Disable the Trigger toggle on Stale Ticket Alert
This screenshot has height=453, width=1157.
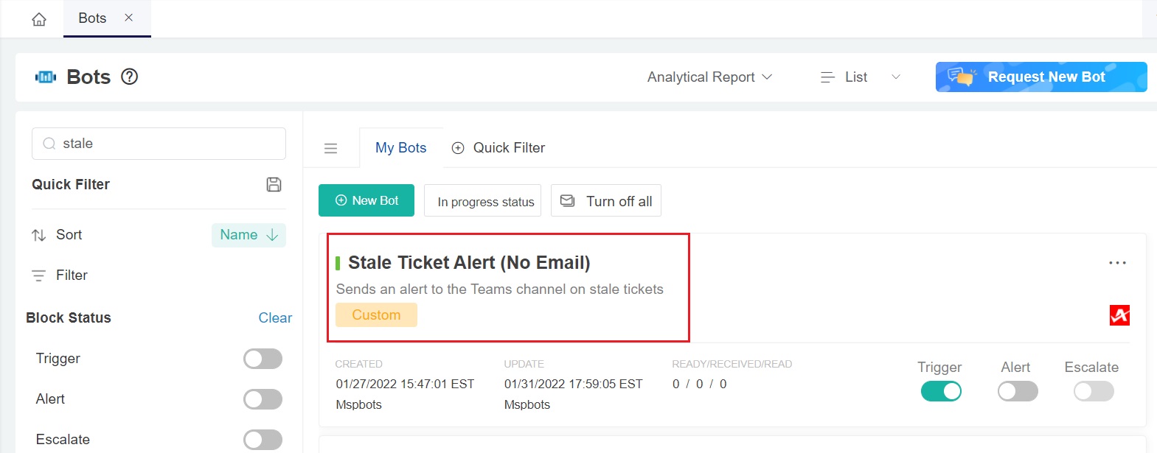pos(941,391)
